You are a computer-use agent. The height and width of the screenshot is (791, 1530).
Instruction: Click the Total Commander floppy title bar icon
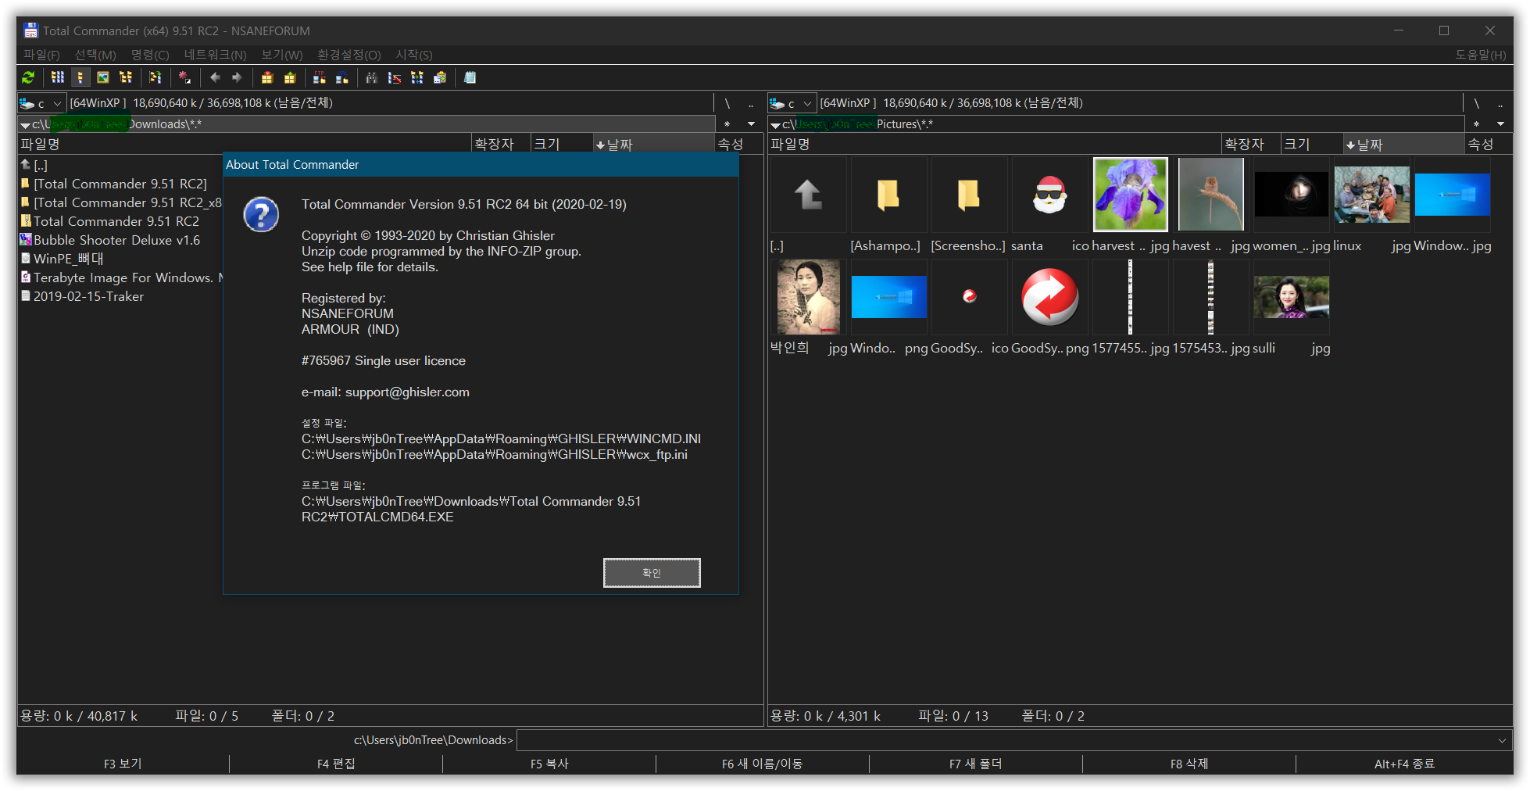pyautogui.click(x=30, y=30)
